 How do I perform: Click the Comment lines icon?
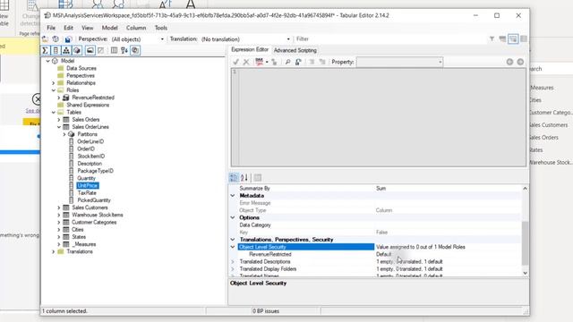coord(312,62)
